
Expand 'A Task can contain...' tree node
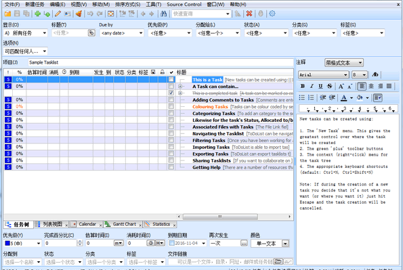point(180,87)
